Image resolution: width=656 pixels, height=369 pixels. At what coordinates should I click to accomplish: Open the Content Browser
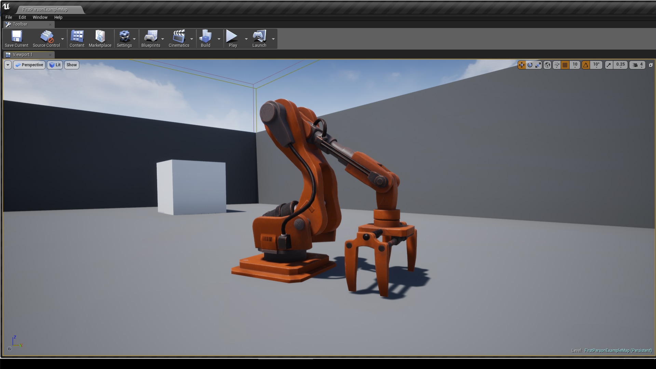pyautogui.click(x=77, y=38)
